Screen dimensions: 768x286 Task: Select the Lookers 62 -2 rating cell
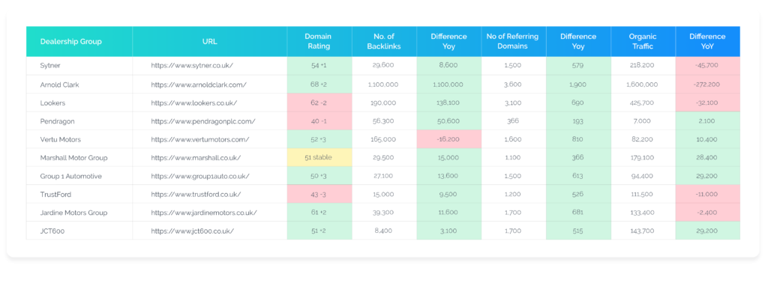pos(319,103)
